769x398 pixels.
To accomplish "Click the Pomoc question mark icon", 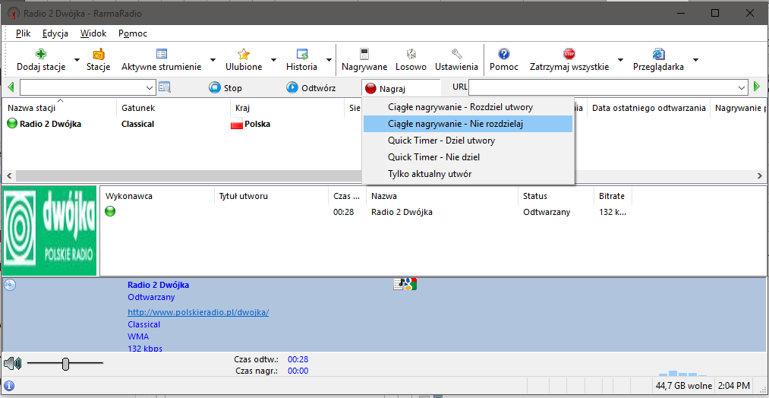I will pos(503,54).
